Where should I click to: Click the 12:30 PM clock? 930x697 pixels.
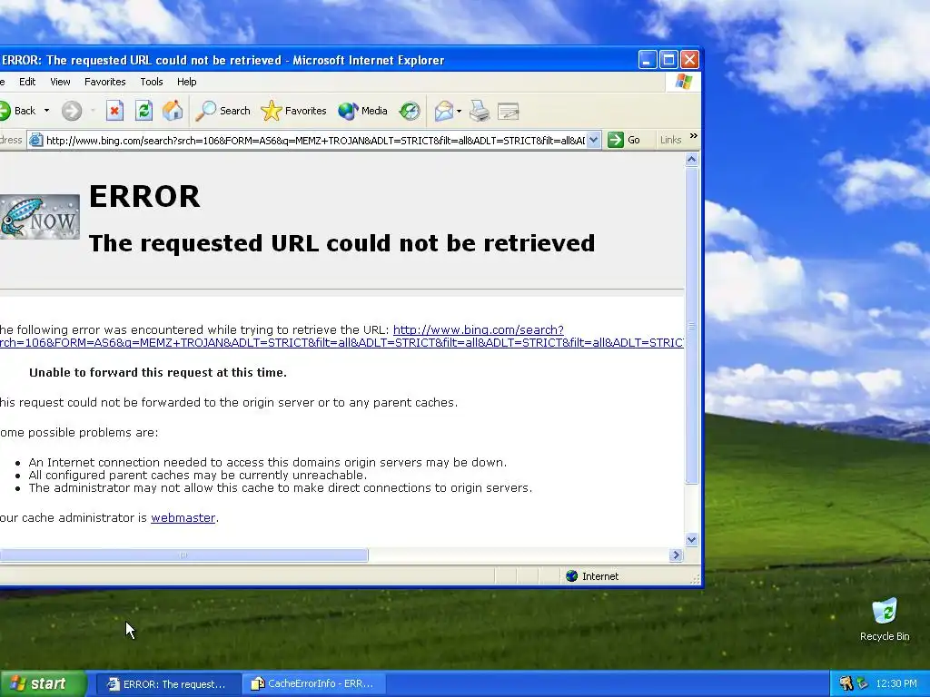(x=896, y=684)
